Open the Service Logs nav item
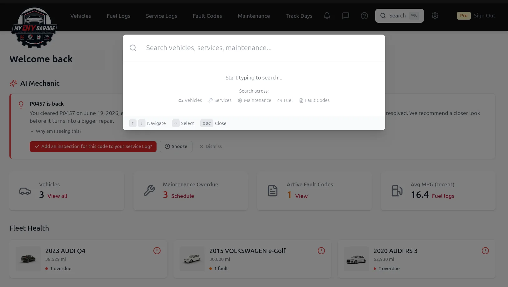508x287 pixels. coord(162,16)
